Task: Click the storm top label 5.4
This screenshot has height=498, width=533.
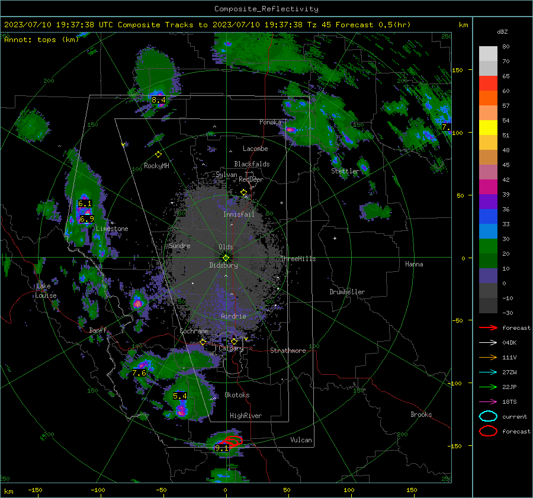Action: 180,396
